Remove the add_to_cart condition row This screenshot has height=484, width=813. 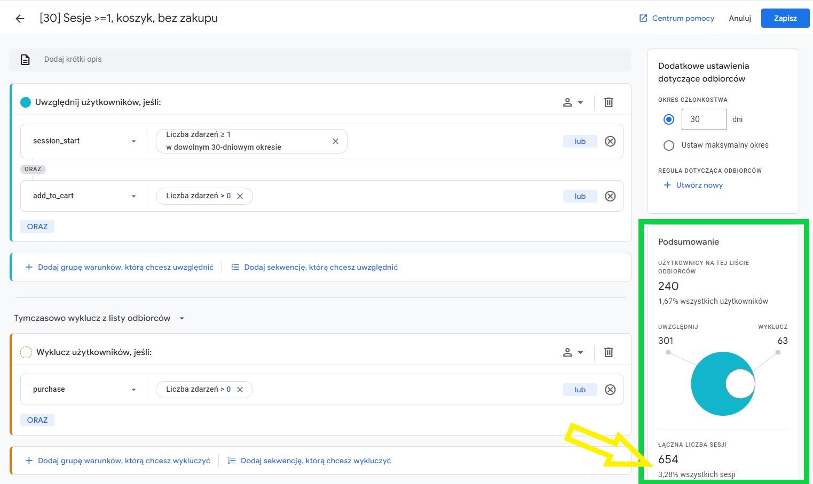click(x=610, y=196)
